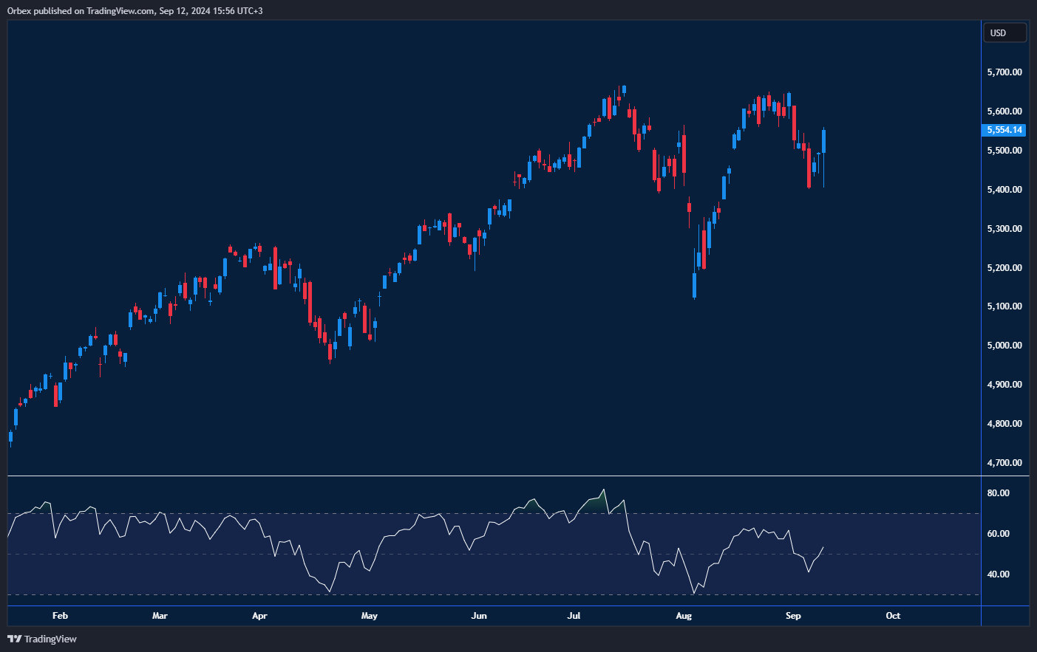Click the 5,700.00 price scale label
Image resolution: width=1037 pixels, height=652 pixels.
[1004, 72]
